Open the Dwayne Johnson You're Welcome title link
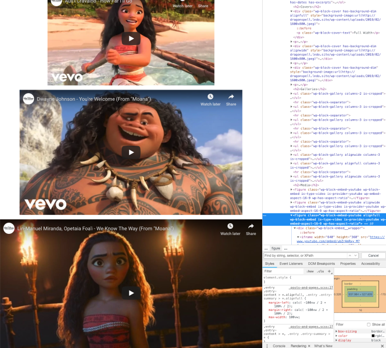 94,99
